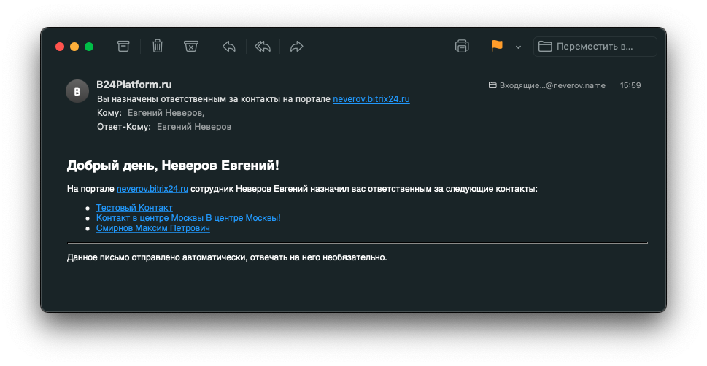This screenshot has width=707, height=366.
Task: Forward this email
Action: (296, 47)
